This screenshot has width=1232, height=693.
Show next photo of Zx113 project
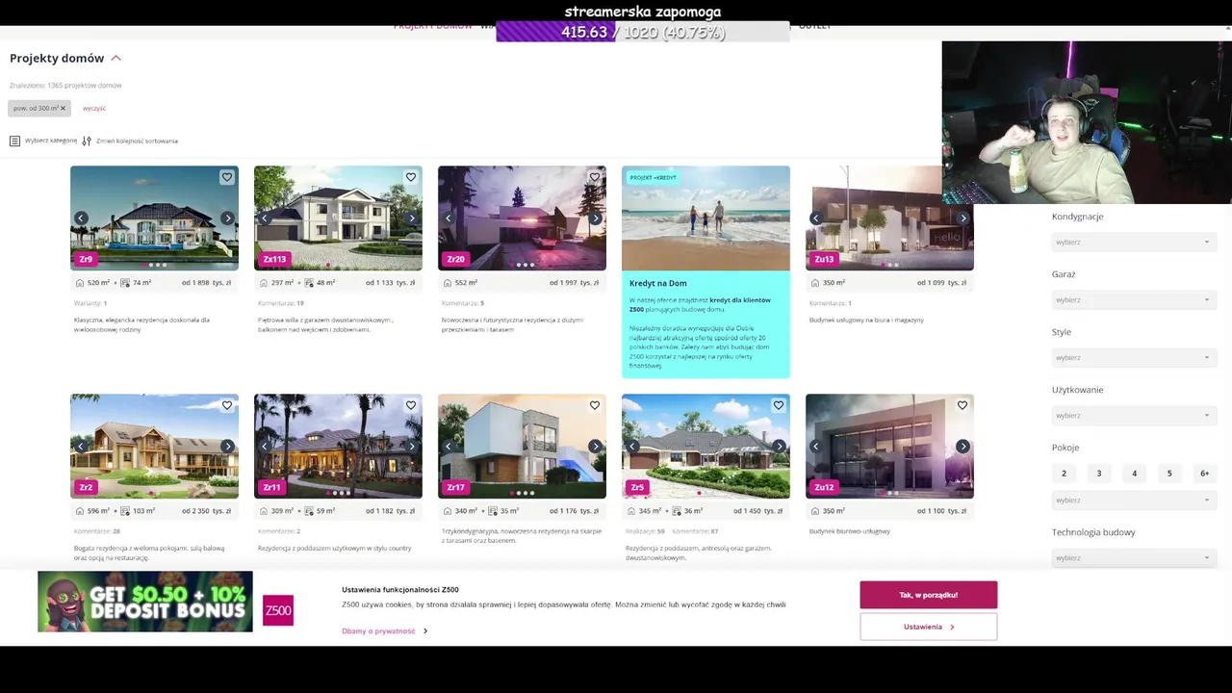412,218
